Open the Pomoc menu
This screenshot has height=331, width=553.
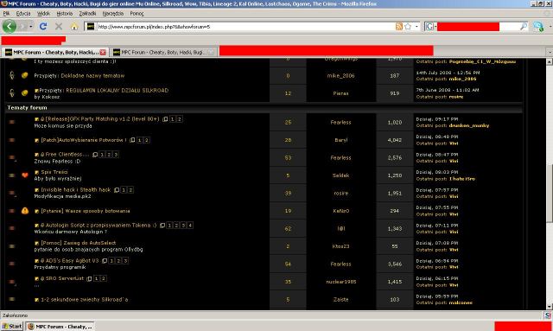click(x=137, y=14)
